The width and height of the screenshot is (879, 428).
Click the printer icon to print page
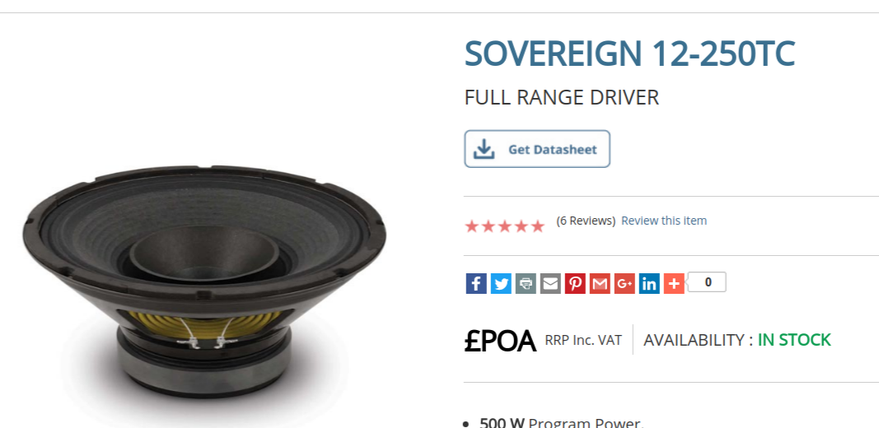(x=526, y=283)
